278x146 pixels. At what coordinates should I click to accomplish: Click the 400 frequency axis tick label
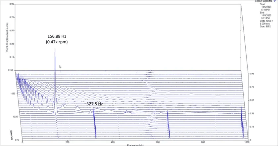click(x=113, y=142)
